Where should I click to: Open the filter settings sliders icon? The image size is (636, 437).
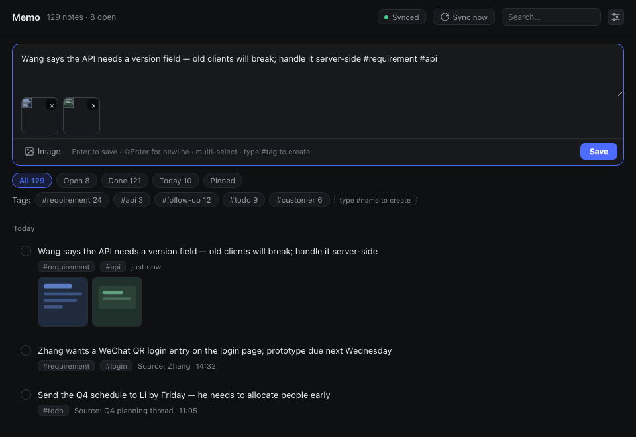pyautogui.click(x=615, y=17)
